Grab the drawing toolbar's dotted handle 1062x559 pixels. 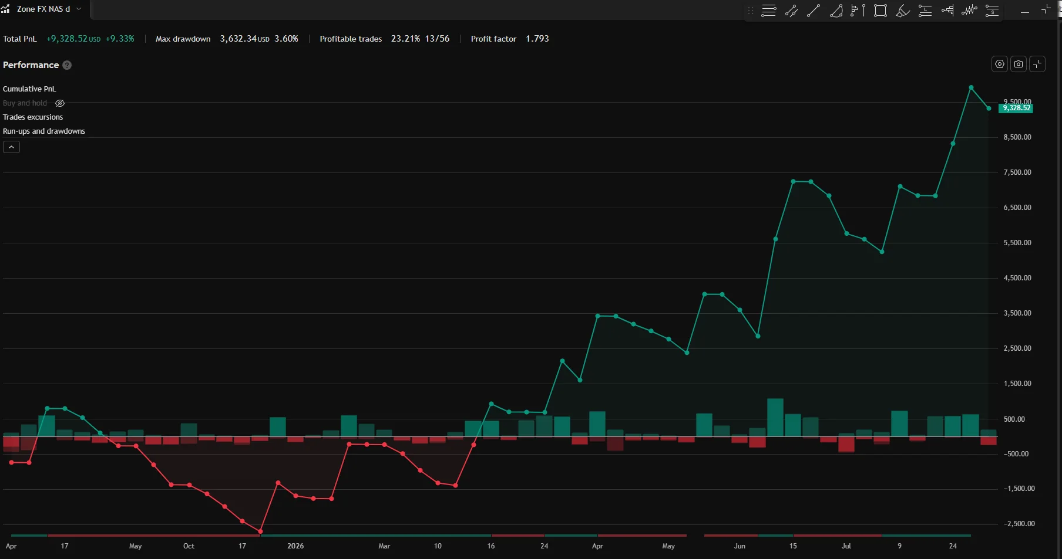(x=751, y=11)
